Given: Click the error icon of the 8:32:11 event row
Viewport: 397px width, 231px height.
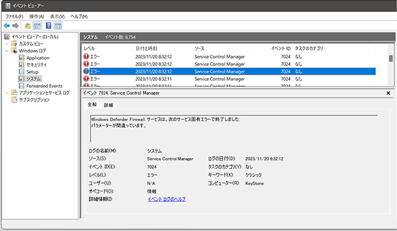Looking at the screenshot, I should point(86,79).
